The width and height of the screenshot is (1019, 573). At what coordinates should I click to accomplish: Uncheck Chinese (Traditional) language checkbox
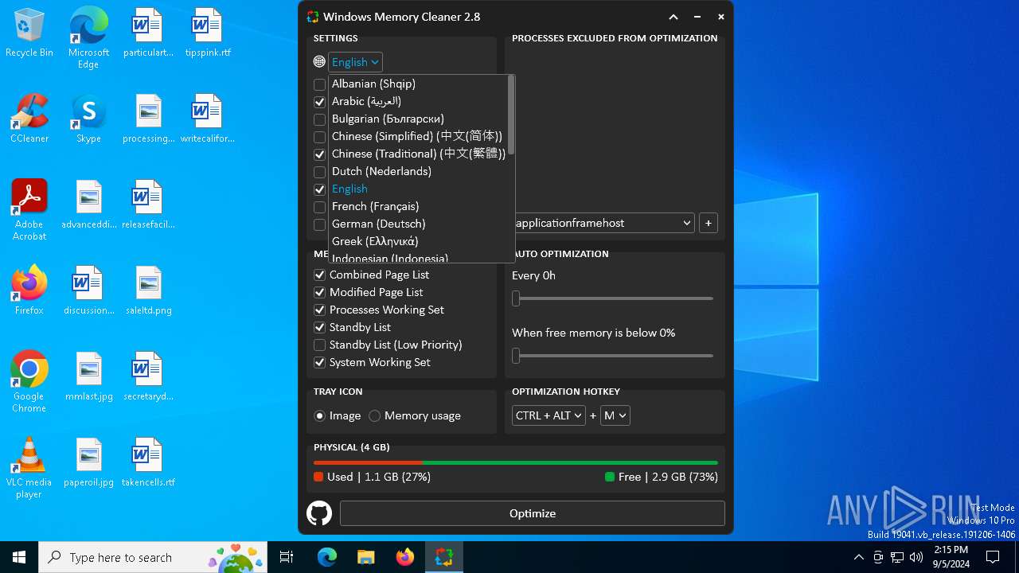(319, 154)
